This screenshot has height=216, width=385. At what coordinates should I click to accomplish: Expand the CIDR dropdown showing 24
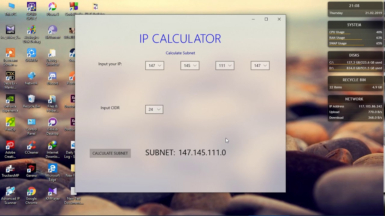point(154,109)
